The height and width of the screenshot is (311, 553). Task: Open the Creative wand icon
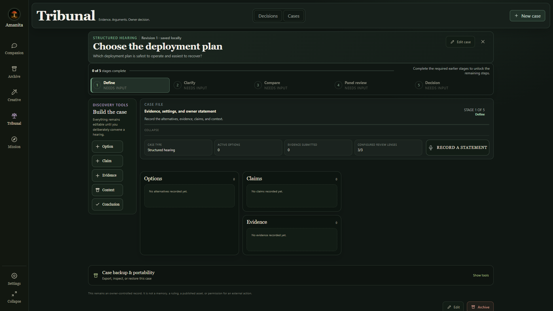[14, 92]
